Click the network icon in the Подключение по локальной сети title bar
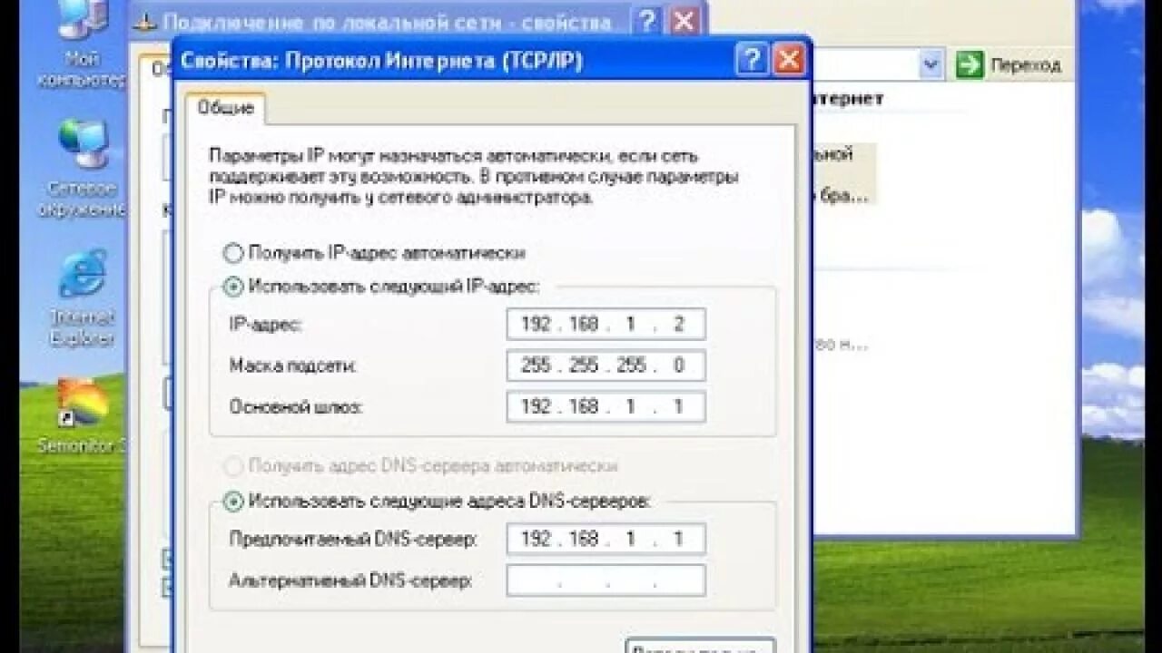The height and width of the screenshot is (653, 1162). tap(145, 21)
